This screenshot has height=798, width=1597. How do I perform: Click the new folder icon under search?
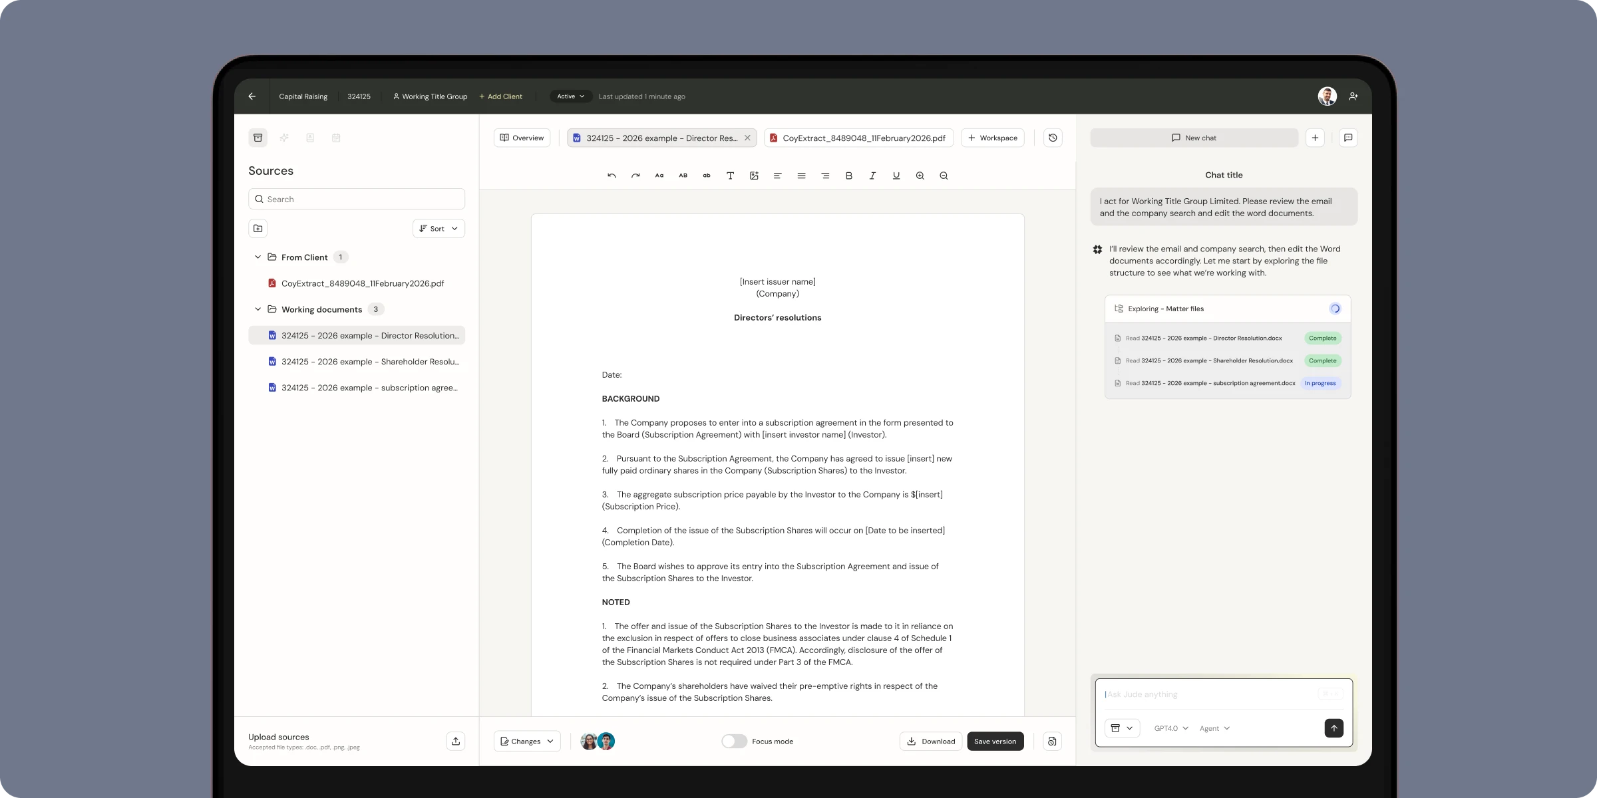(x=258, y=228)
